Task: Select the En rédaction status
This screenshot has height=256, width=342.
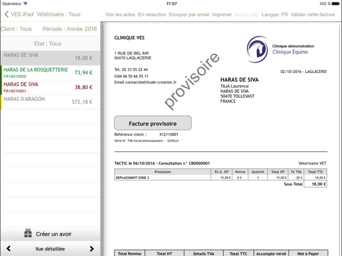Action: coord(152,15)
